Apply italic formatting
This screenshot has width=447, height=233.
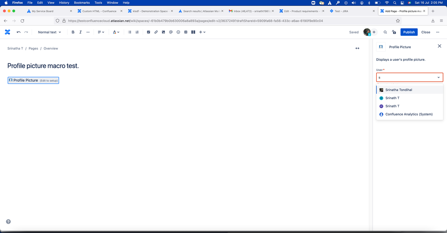point(80,32)
